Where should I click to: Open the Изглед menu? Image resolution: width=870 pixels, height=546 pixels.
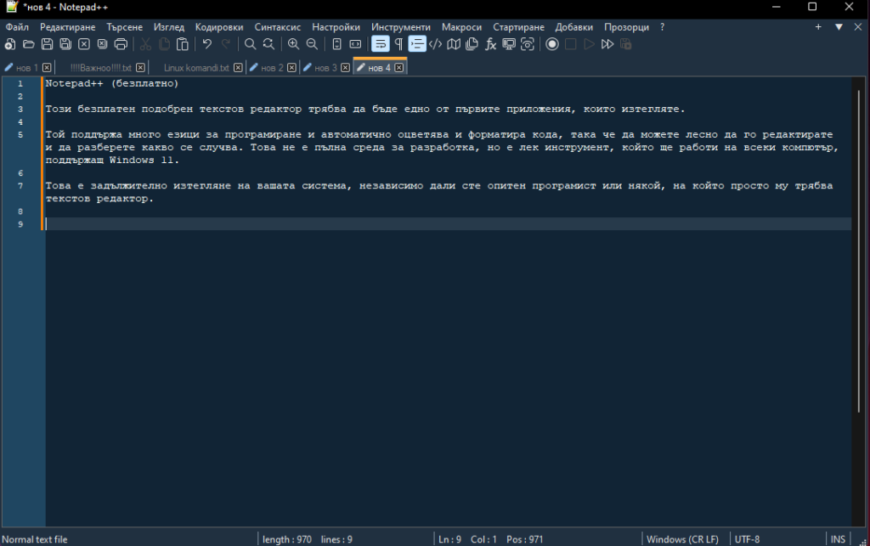pos(169,27)
